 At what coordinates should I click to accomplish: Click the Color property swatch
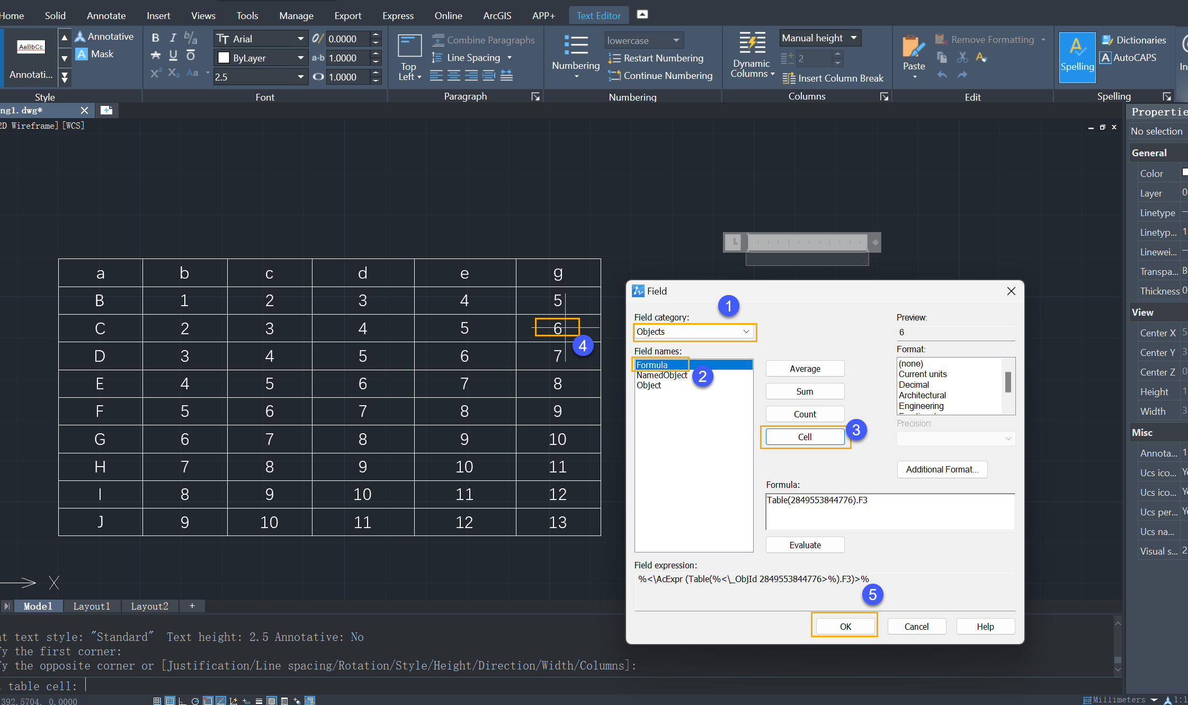(1185, 173)
